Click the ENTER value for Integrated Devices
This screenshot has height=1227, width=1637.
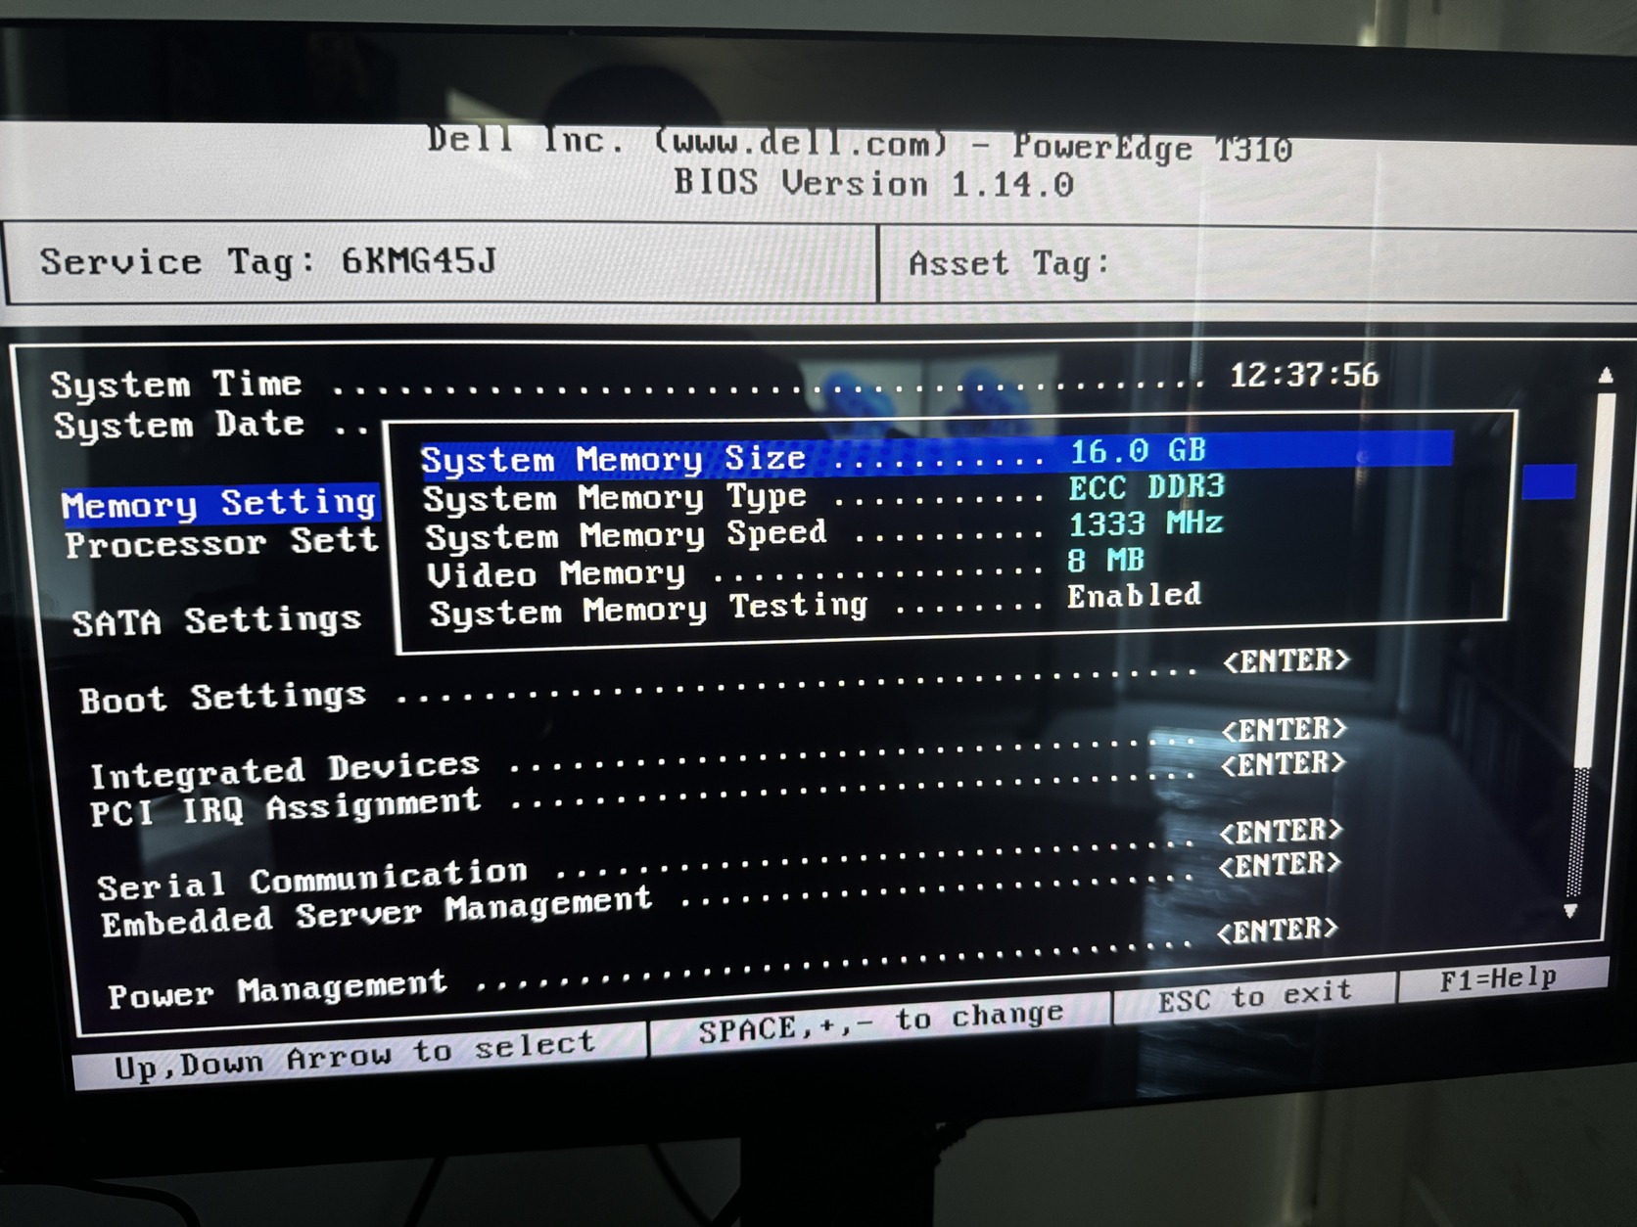pos(1284,729)
